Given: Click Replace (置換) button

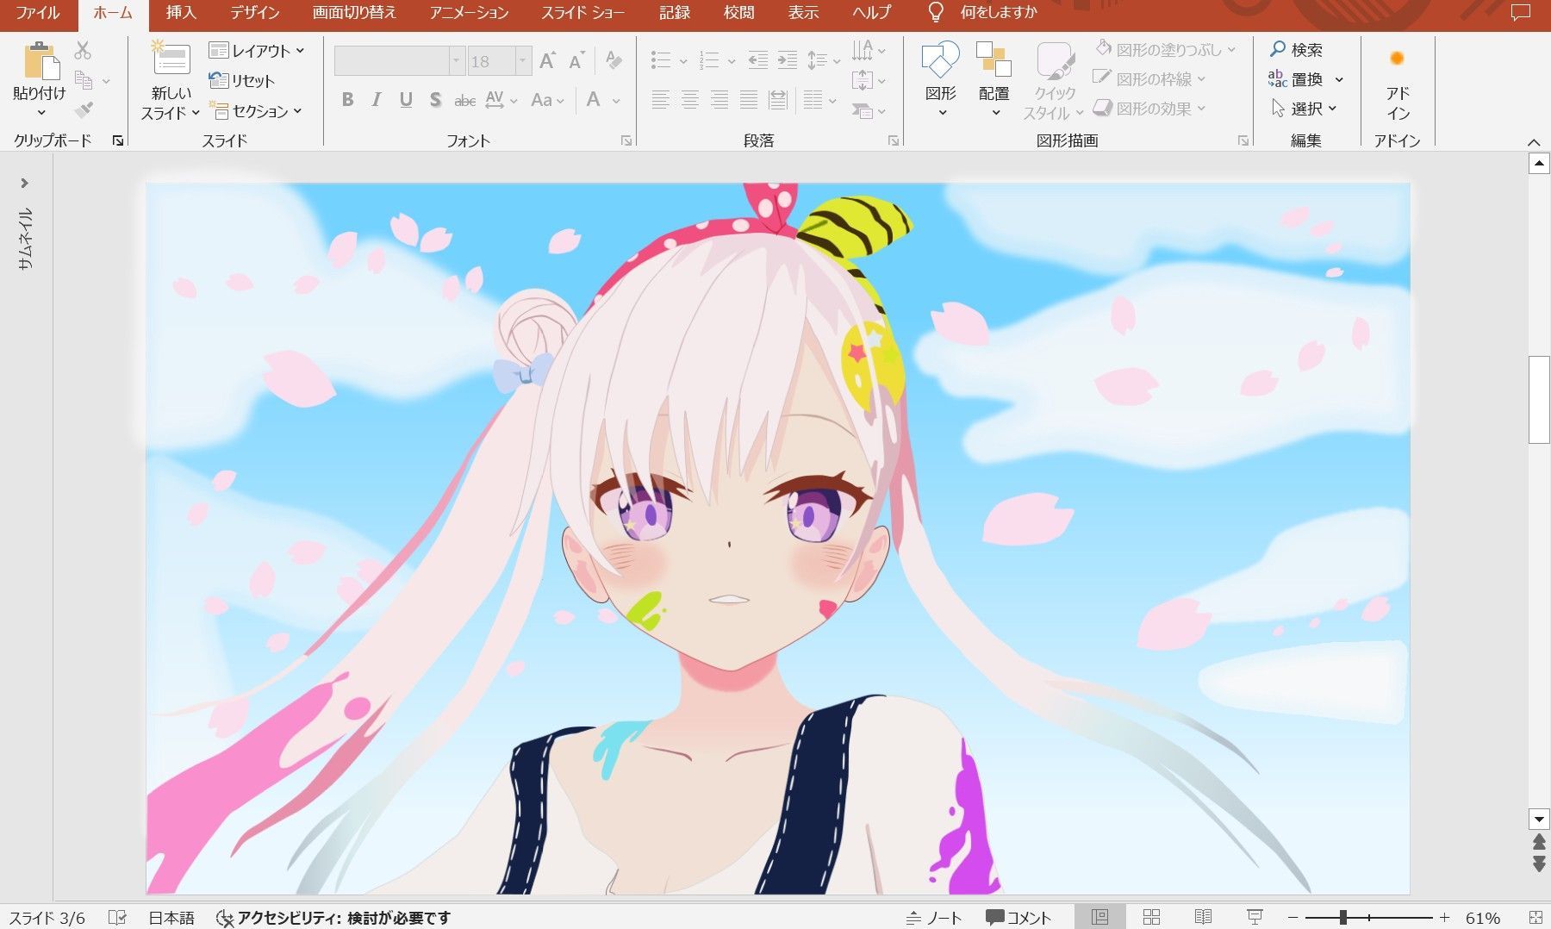Looking at the screenshot, I should click(x=1296, y=79).
